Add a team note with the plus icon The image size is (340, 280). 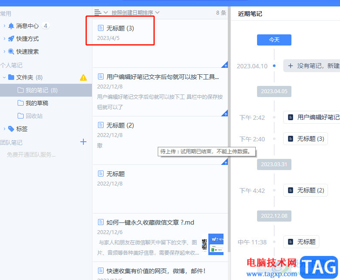click(x=83, y=142)
